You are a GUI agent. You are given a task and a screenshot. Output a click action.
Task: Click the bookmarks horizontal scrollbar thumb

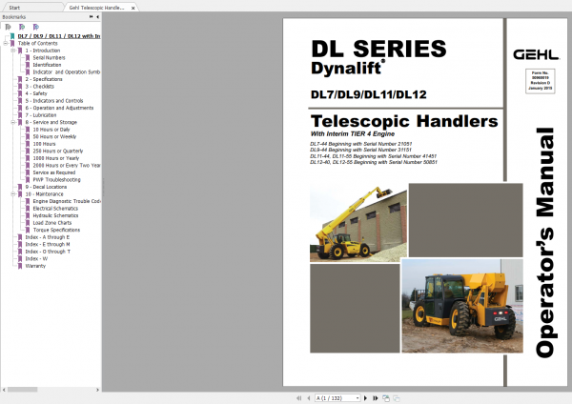tap(23, 390)
